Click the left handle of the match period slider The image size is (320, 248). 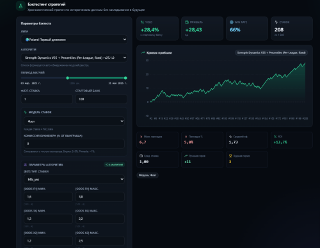[68, 78]
